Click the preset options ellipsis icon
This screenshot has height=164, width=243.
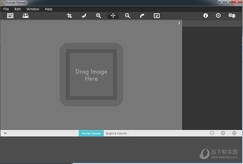tap(212, 133)
